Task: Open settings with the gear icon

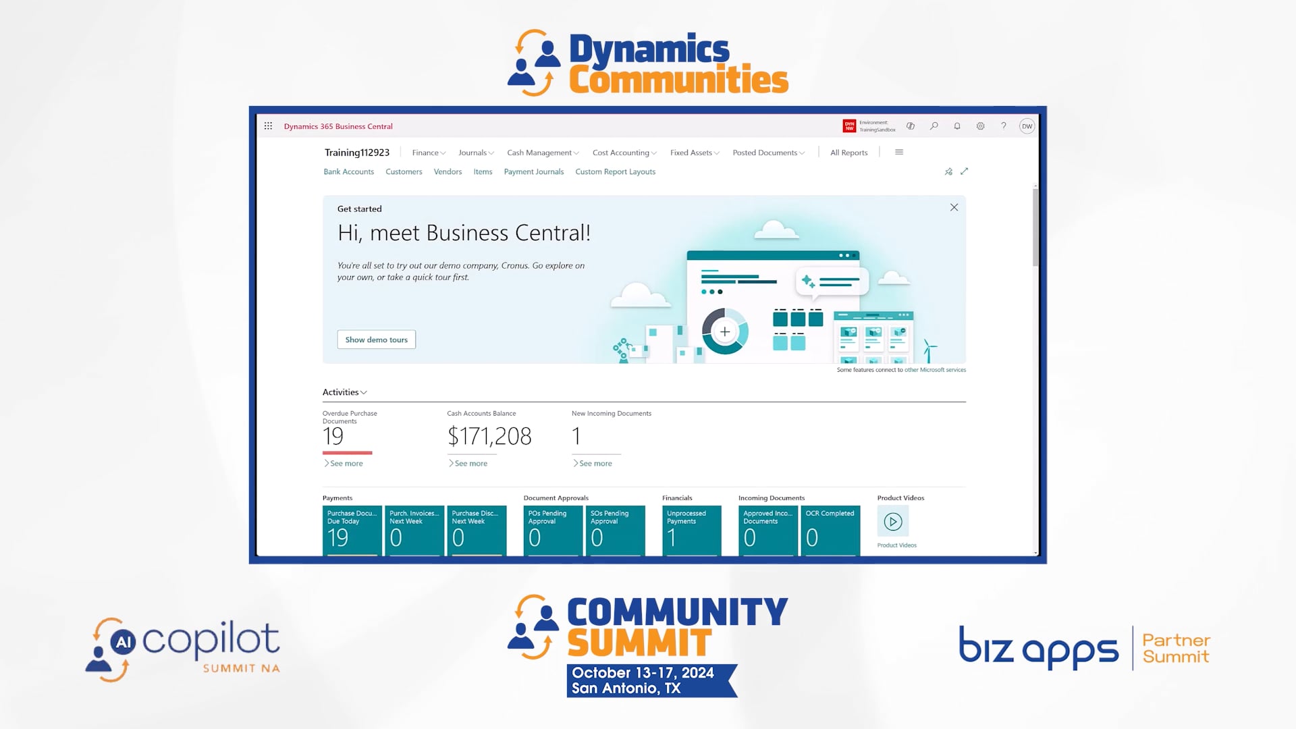Action: tap(980, 126)
